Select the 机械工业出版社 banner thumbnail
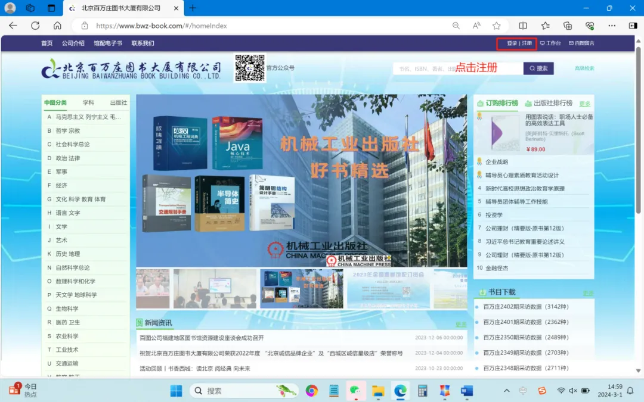 click(x=302, y=289)
